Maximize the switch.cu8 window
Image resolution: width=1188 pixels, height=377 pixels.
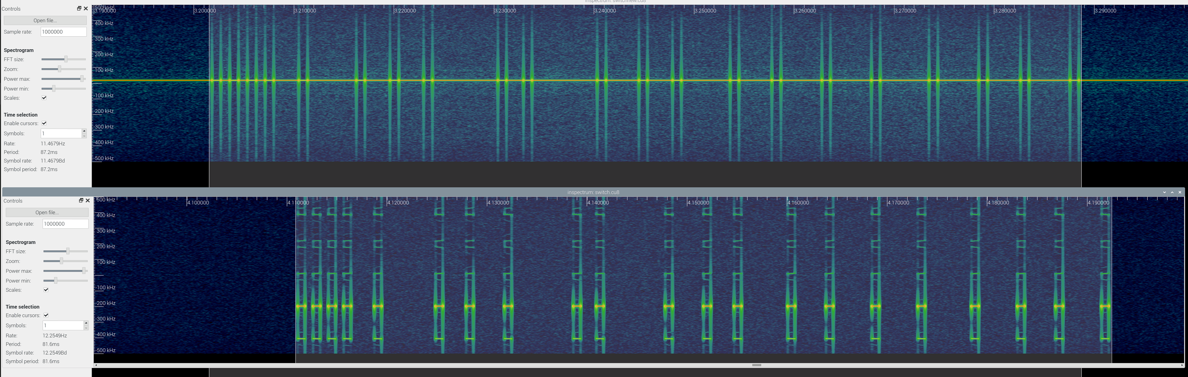[x=1172, y=192]
